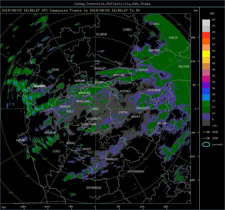This screenshot has height=210, width=225.
Task: Pick the dark gray -20 to 5 dBZ swatch
Action: coord(206,123)
